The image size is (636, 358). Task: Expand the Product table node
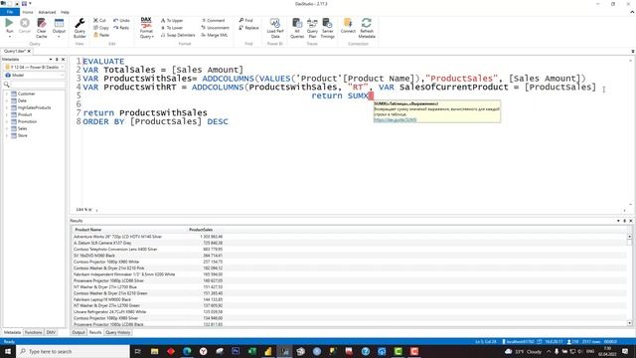7,114
